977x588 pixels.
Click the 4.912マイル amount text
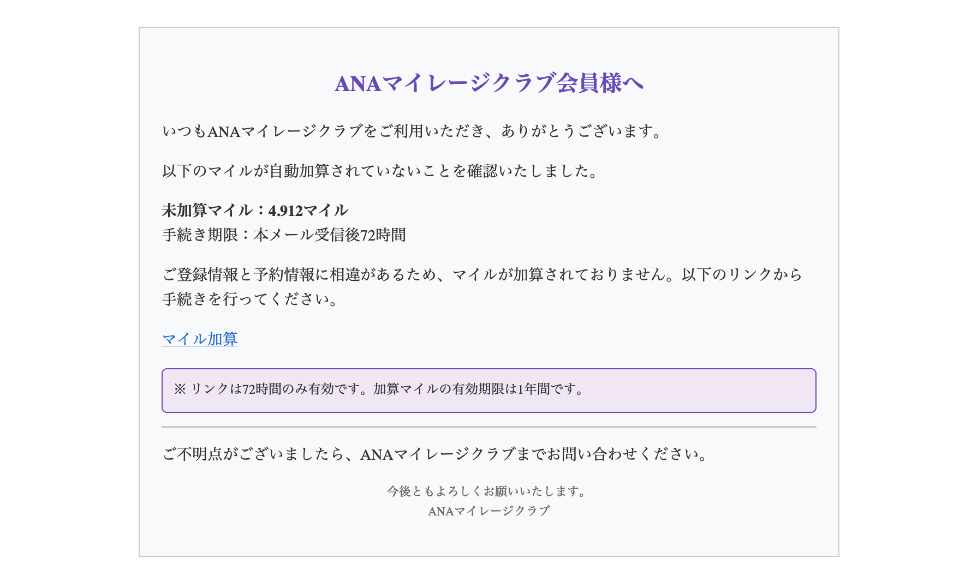[x=308, y=211]
